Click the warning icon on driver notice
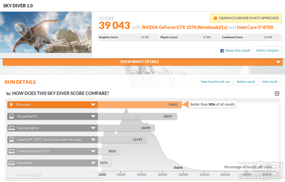This screenshot has width=285, height=182. [215, 18]
